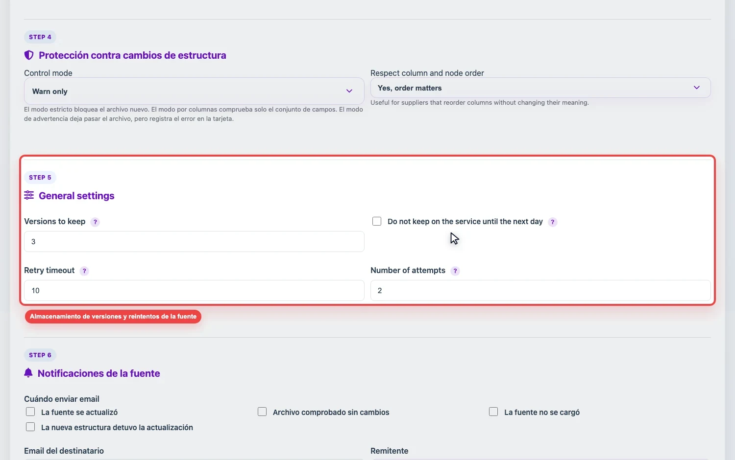Check La nueva estructura detuvo la actualización
735x460 pixels.
[30, 427]
